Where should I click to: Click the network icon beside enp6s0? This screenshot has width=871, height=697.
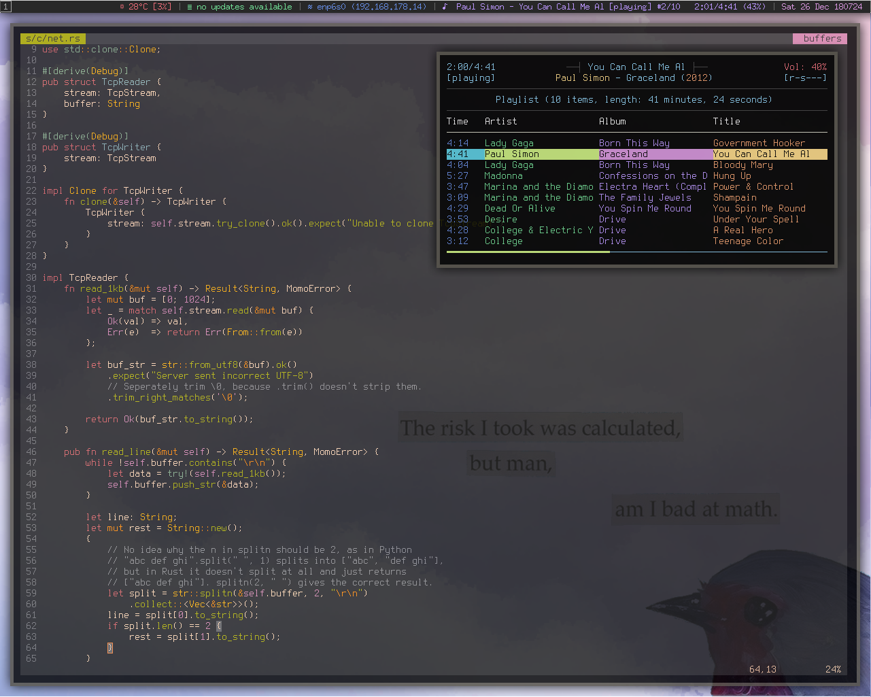coord(310,7)
